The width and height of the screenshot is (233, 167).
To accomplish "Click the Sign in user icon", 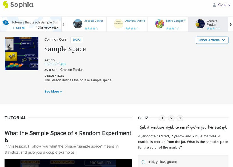I will point(214,5).
